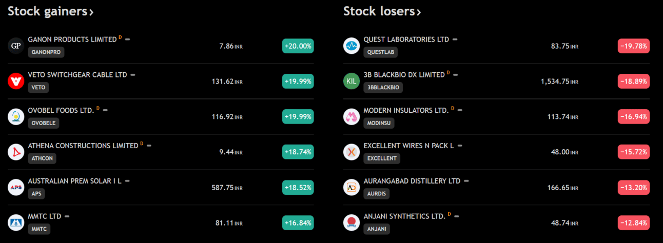Open the VETO SWITCHGEAR CABLE LTD link
Viewport: 663px width, 243px height.
tap(77, 75)
